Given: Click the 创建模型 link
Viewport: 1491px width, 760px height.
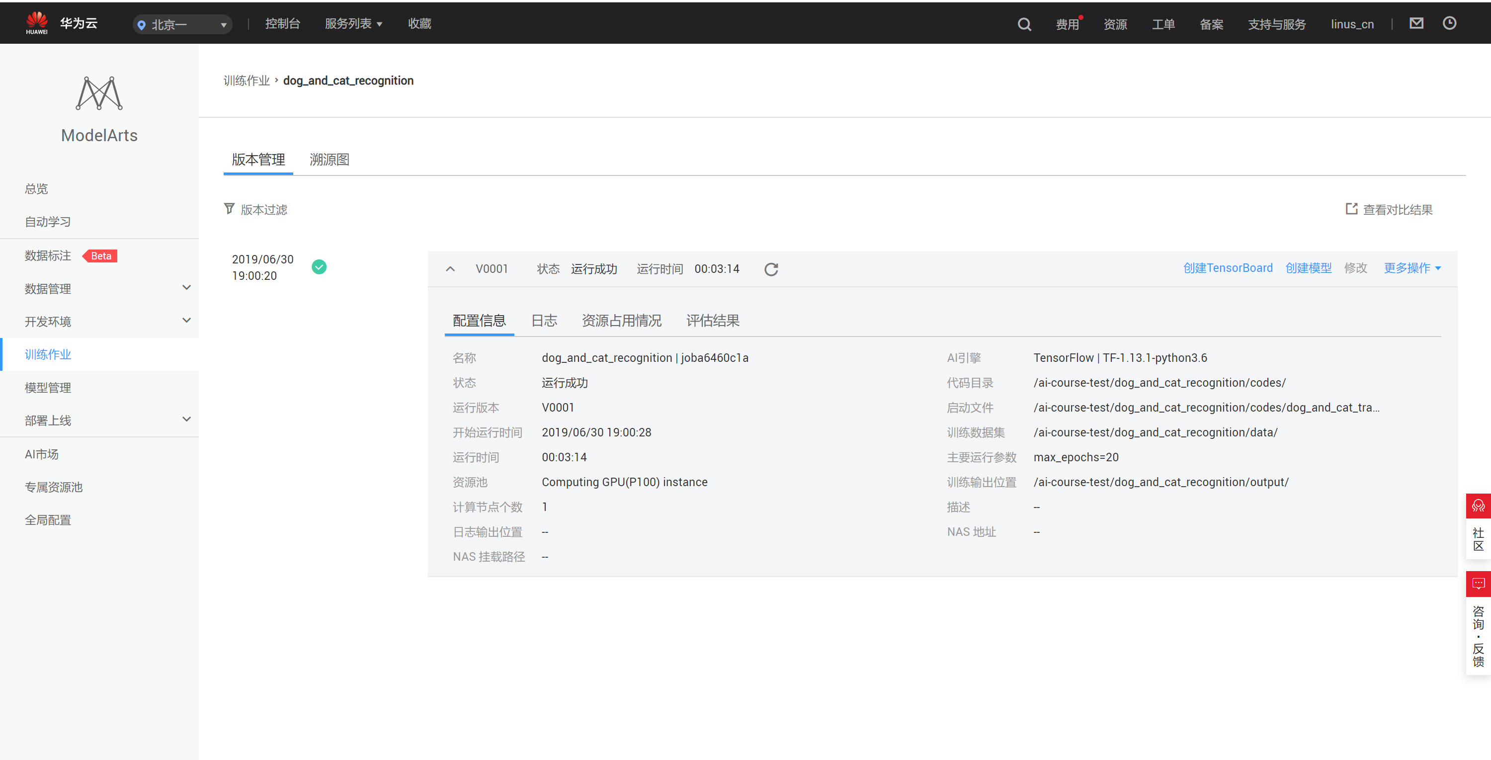Looking at the screenshot, I should (x=1308, y=268).
